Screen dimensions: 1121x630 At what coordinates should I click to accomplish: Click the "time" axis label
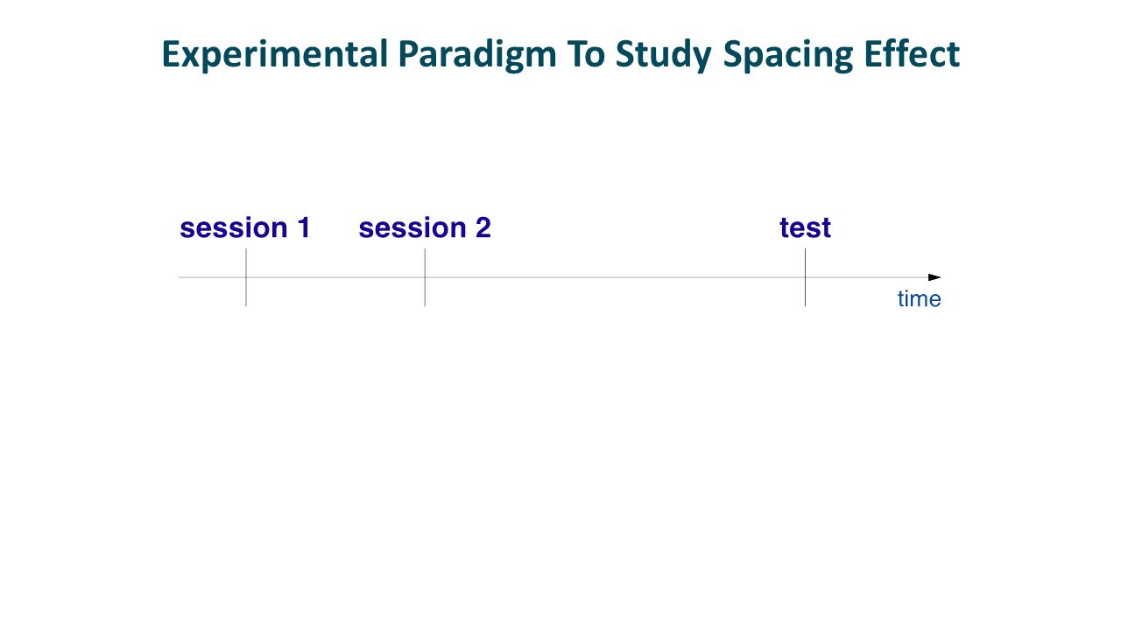click(919, 299)
